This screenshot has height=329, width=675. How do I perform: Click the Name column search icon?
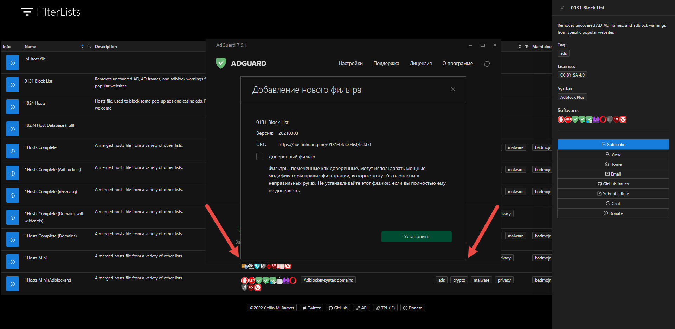tap(89, 46)
